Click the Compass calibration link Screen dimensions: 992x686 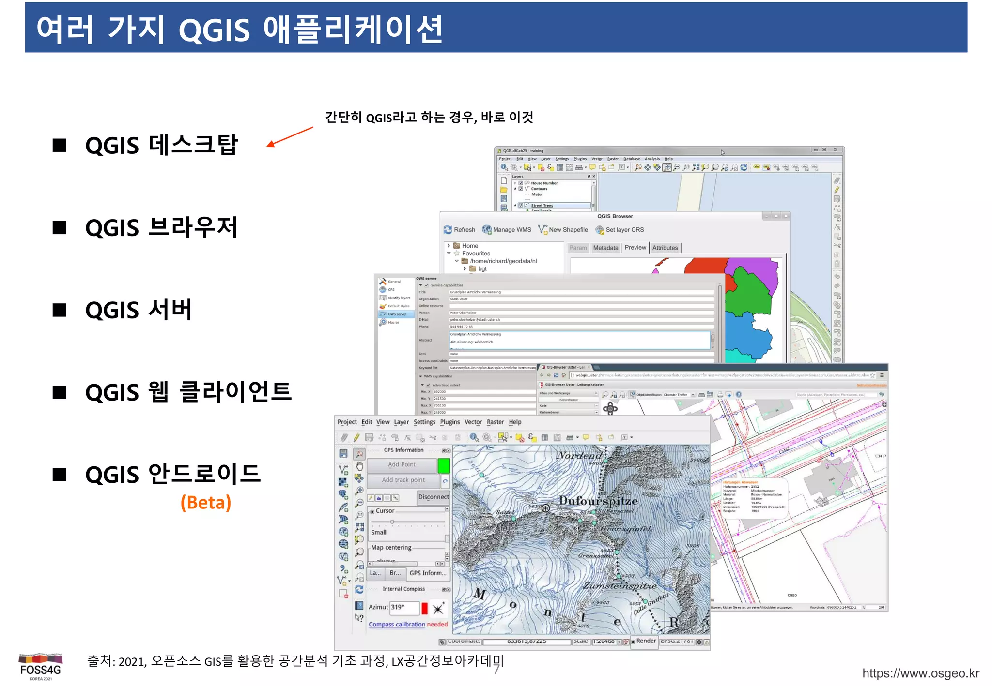tap(397, 625)
